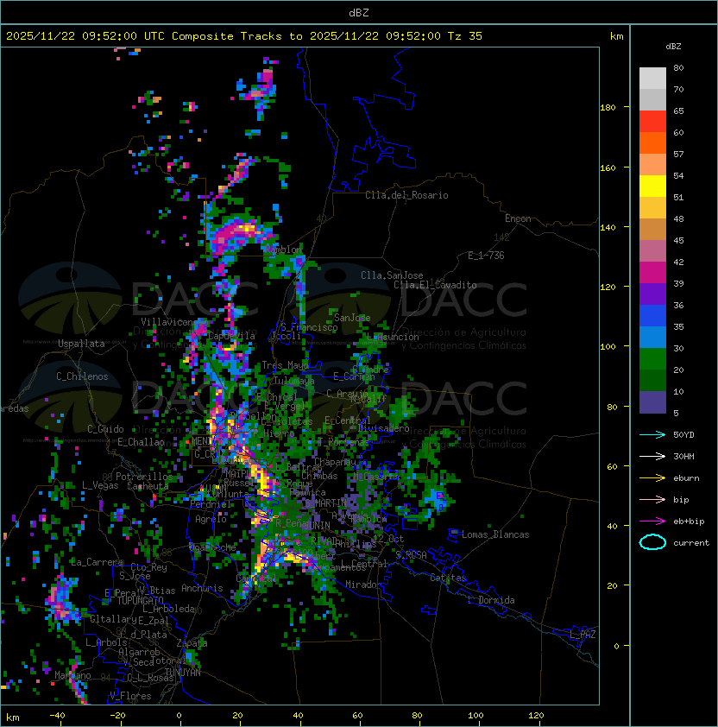Click the 'Mirador' map label
Image resolution: width=718 pixels, height=727 pixels.
pyautogui.click(x=363, y=585)
